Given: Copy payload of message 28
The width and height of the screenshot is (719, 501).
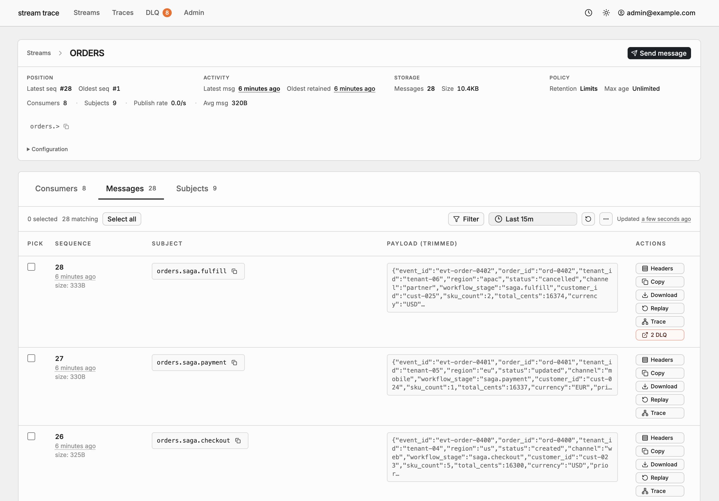Looking at the screenshot, I should click(x=659, y=282).
